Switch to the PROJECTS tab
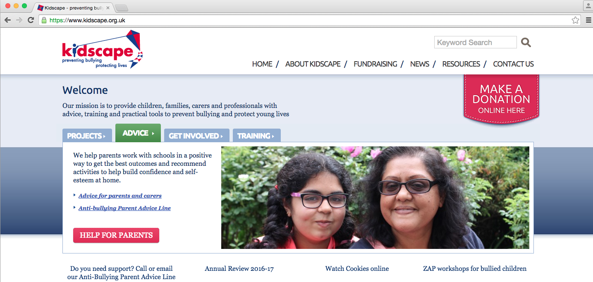The image size is (593, 282). (x=87, y=136)
